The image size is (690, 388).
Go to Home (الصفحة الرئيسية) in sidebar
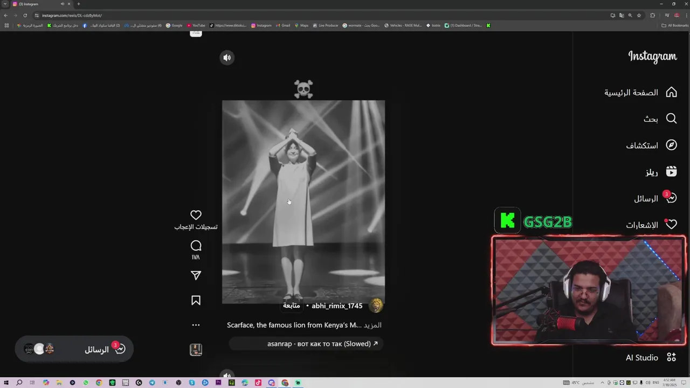coord(640,93)
